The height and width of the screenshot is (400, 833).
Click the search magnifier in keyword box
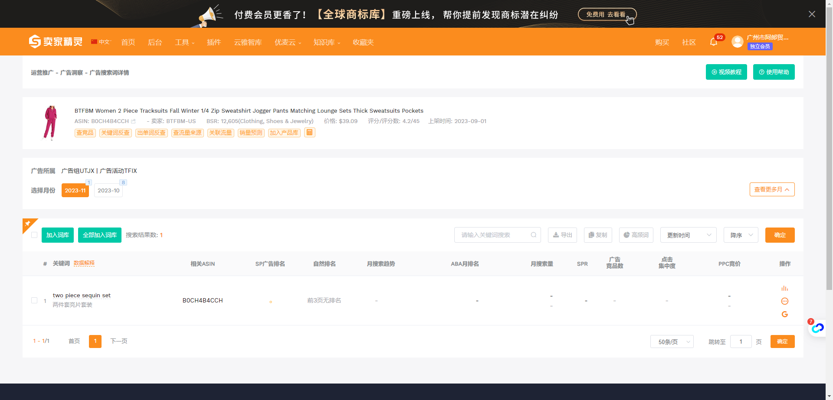[533, 235]
